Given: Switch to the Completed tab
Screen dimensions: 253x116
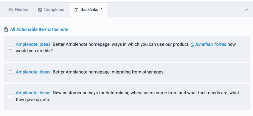Looking at the screenshot, I should coord(51,10).
